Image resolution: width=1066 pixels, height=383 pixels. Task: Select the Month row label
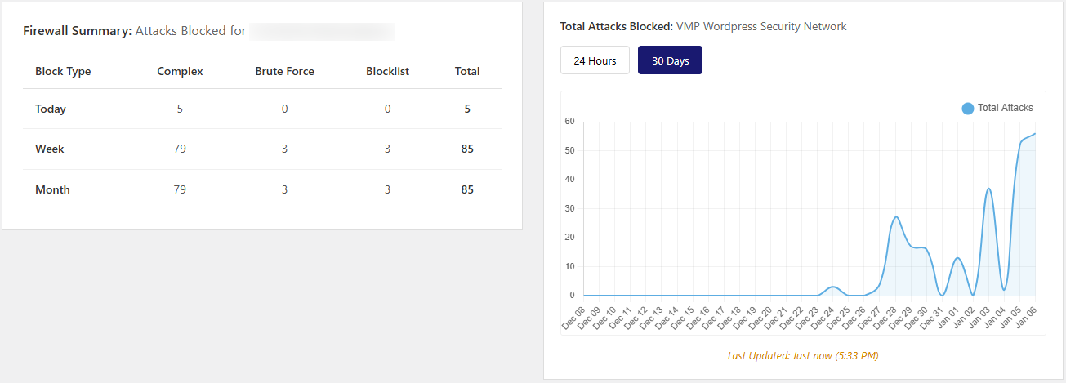tap(52, 189)
